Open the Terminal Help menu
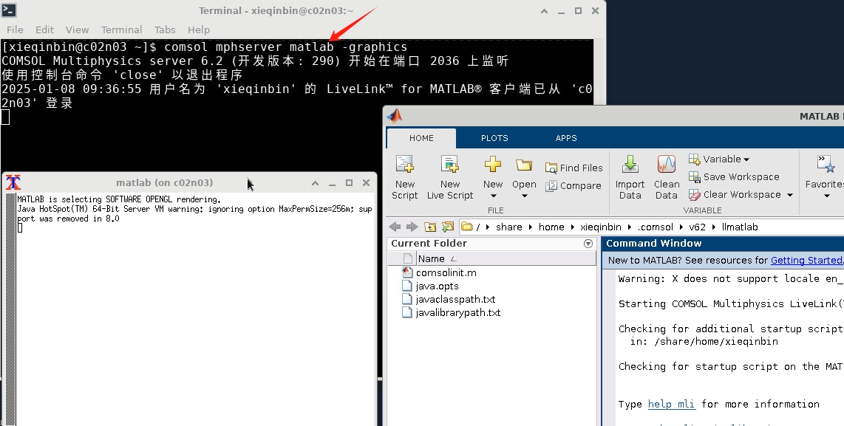 pyautogui.click(x=199, y=30)
